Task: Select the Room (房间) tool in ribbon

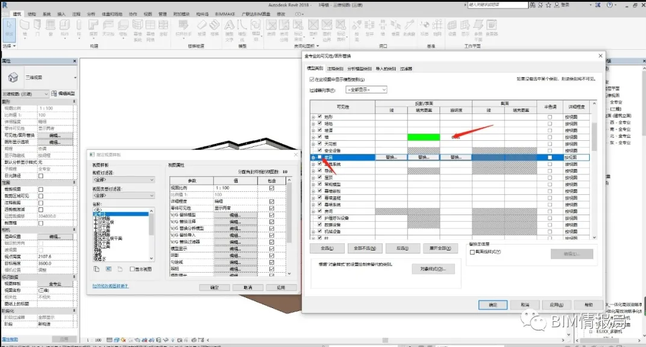Action: [x=271, y=28]
